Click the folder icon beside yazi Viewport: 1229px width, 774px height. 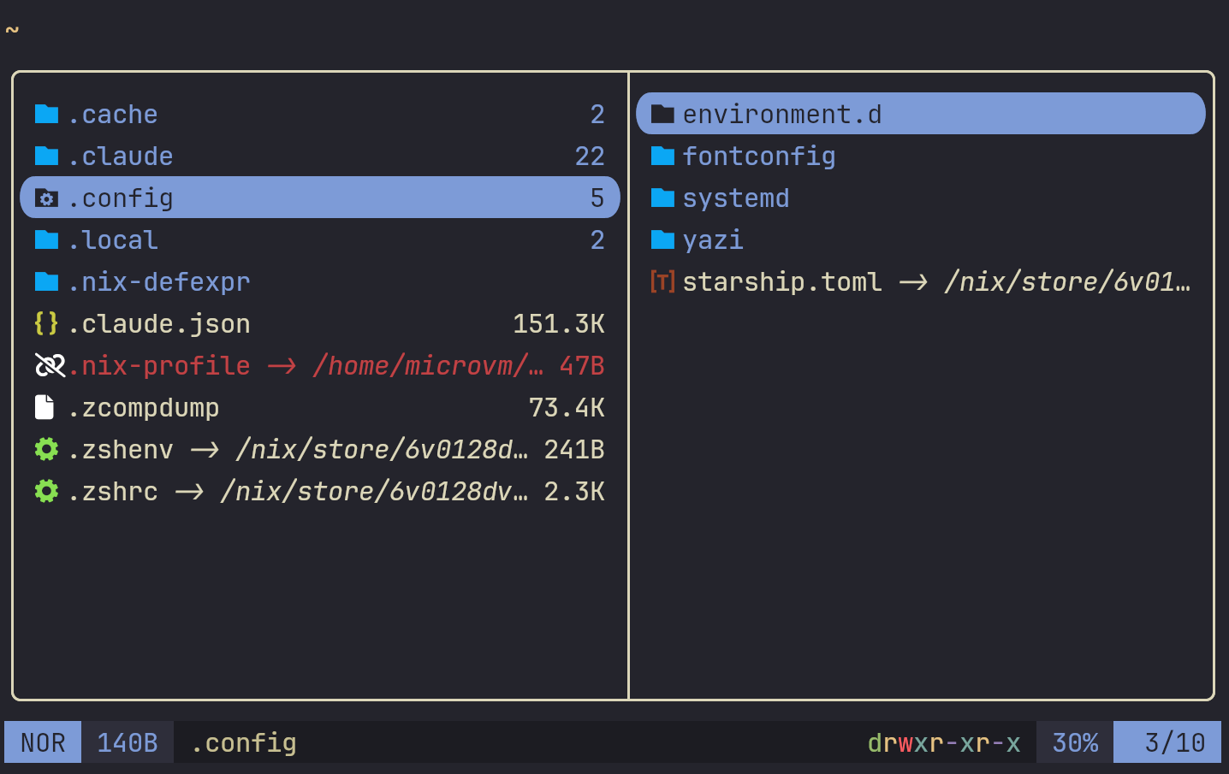[x=662, y=239]
